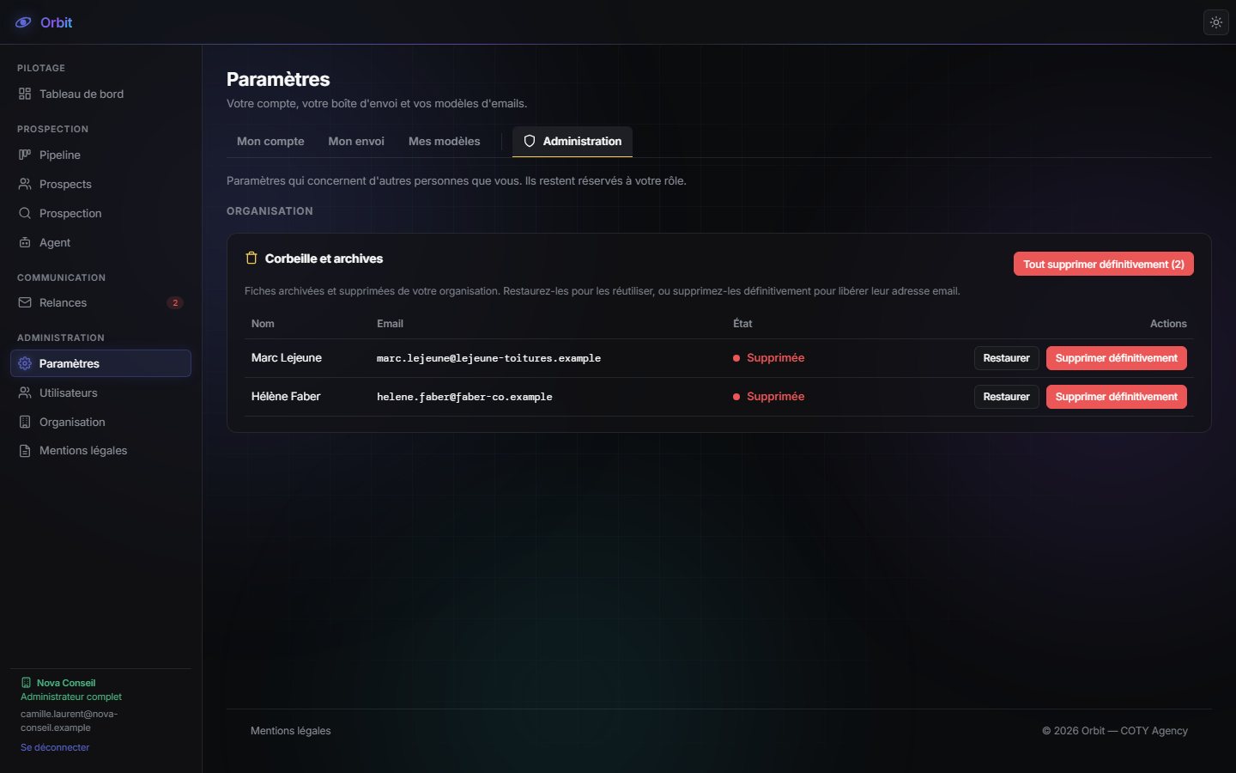
Task: Switch to the Mon compte tab
Action: click(270, 141)
